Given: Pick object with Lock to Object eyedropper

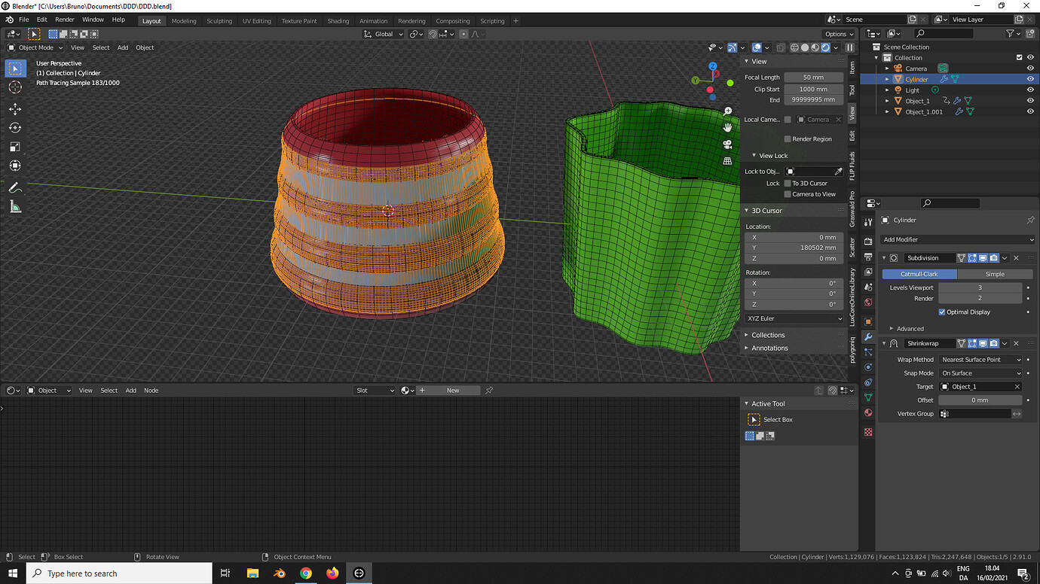Looking at the screenshot, I should [838, 172].
